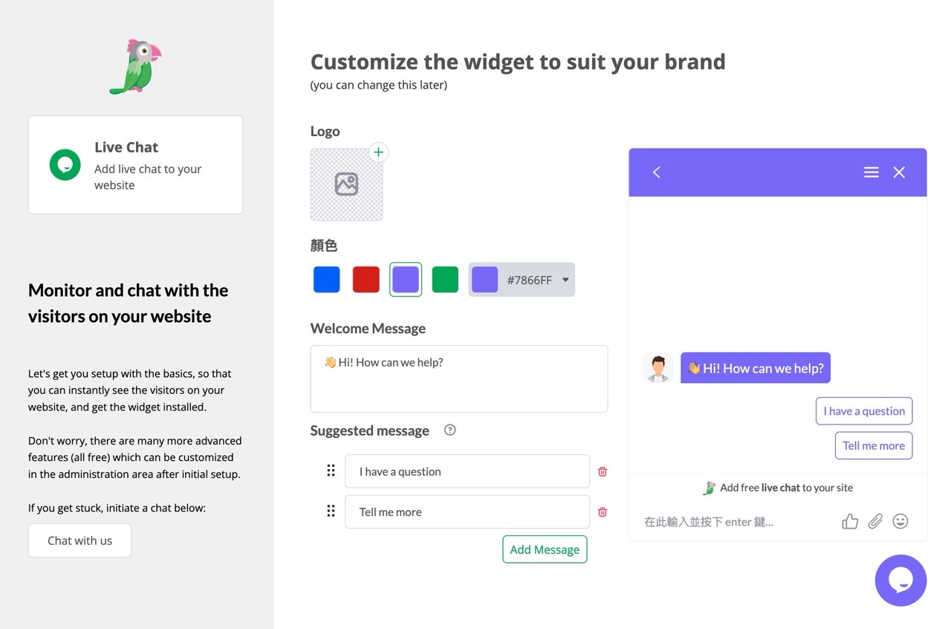Click the Add Message button
The height and width of the screenshot is (629, 951).
click(x=545, y=549)
